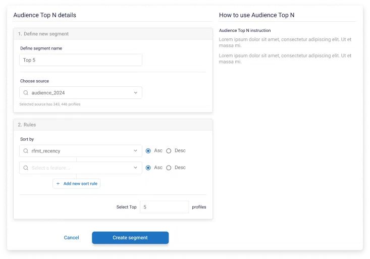Click the 1. Define new segment header
370x259 pixels.
tap(43, 34)
